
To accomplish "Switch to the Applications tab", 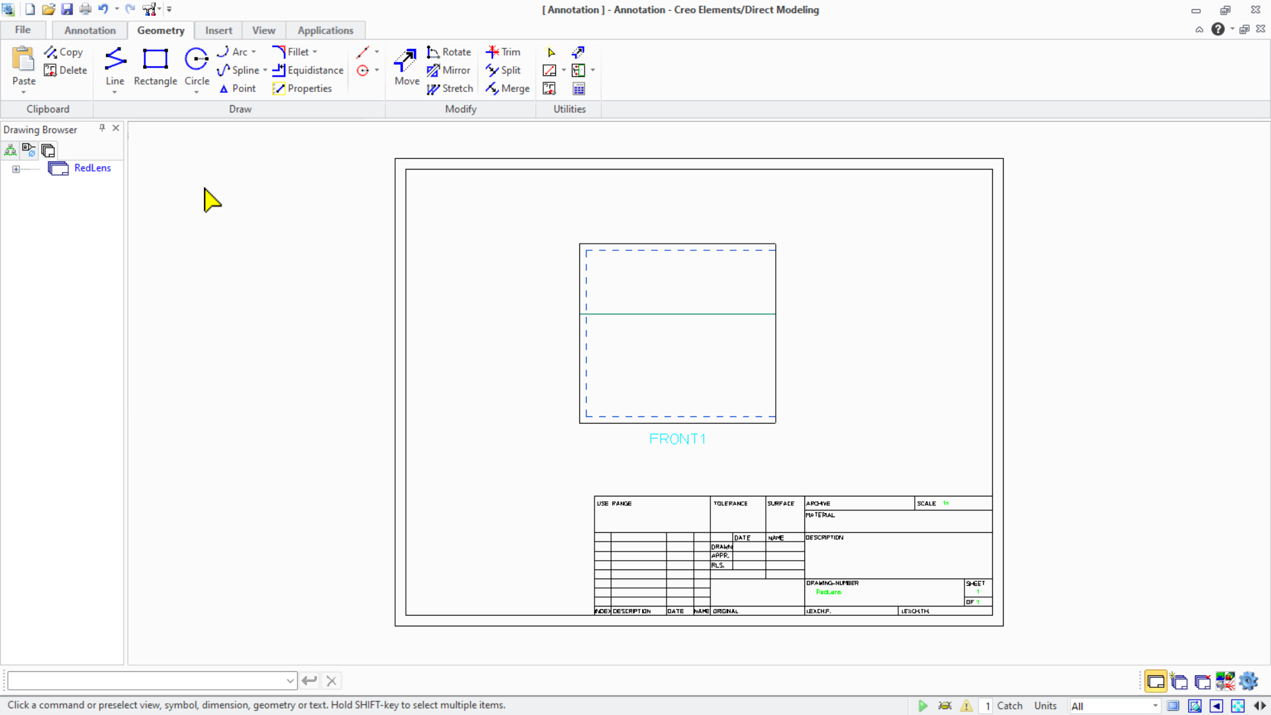I will coord(325,30).
